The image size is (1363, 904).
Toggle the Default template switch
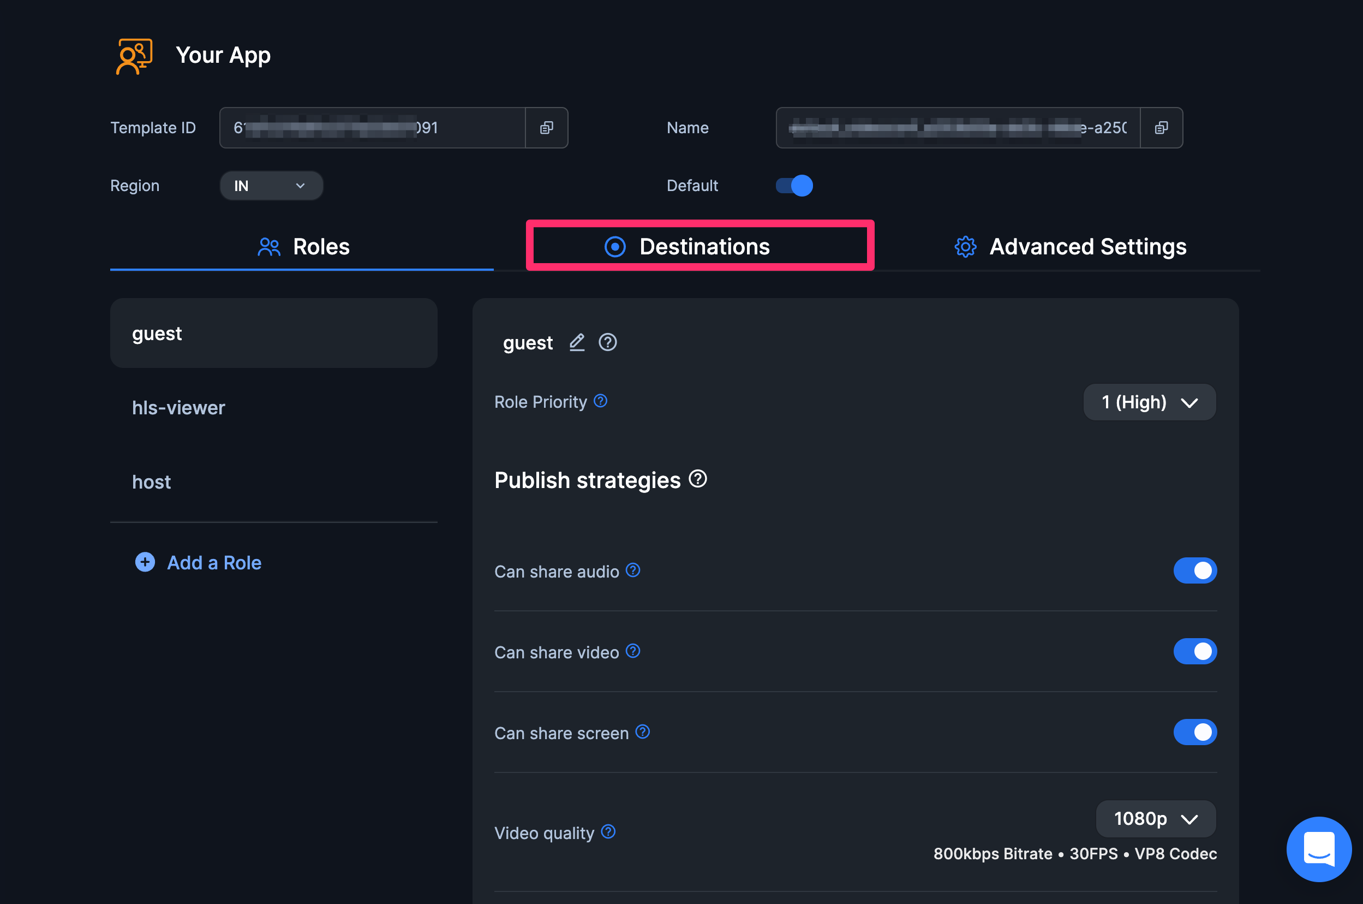pyautogui.click(x=794, y=186)
